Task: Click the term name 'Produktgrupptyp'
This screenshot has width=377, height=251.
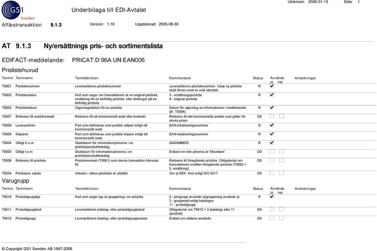Action: [x=28, y=197]
